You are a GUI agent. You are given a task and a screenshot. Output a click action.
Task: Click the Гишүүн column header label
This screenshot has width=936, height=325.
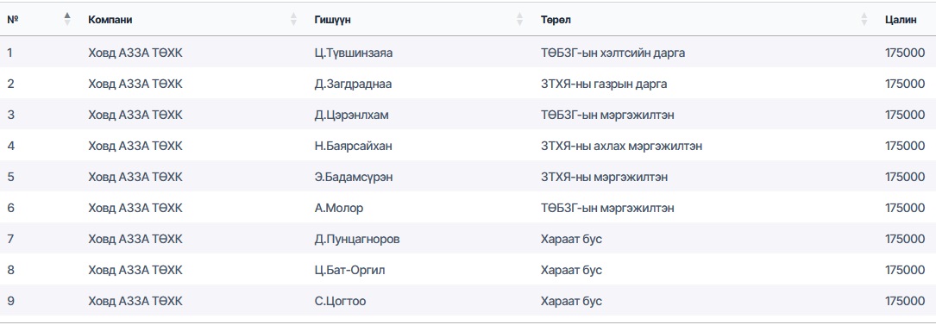coord(332,20)
